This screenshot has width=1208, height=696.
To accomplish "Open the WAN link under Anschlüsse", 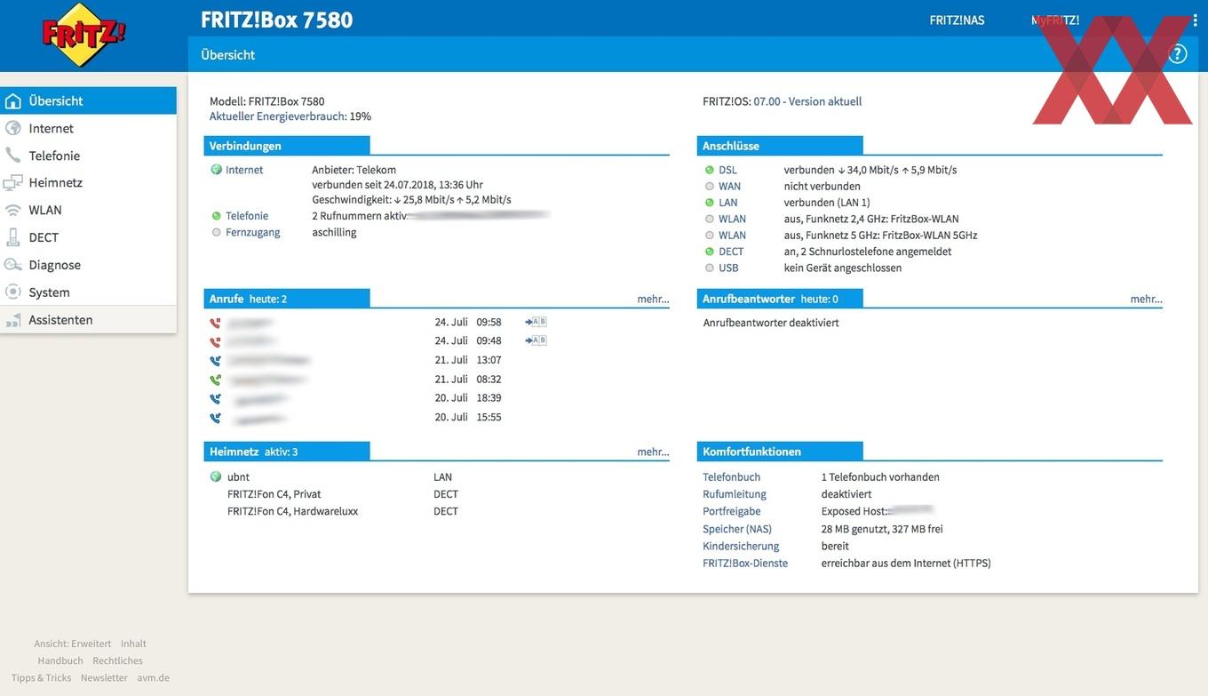I will [x=729, y=186].
